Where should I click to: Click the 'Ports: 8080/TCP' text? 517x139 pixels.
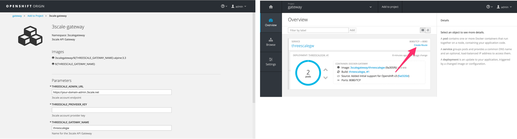click(x=351, y=80)
